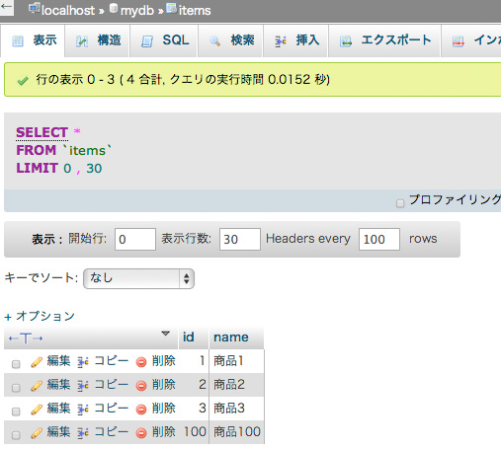The width and height of the screenshot is (501, 450).
Task: Click the back arrow icon at top left
Action: point(6,7)
